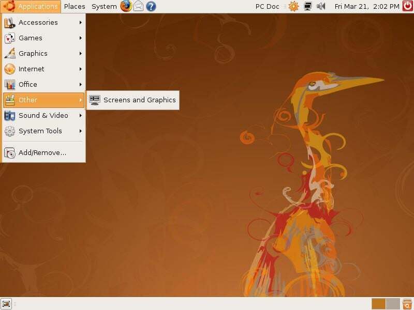Open the System menu

click(104, 7)
